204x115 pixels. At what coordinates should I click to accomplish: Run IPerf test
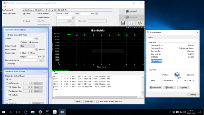(131, 11)
